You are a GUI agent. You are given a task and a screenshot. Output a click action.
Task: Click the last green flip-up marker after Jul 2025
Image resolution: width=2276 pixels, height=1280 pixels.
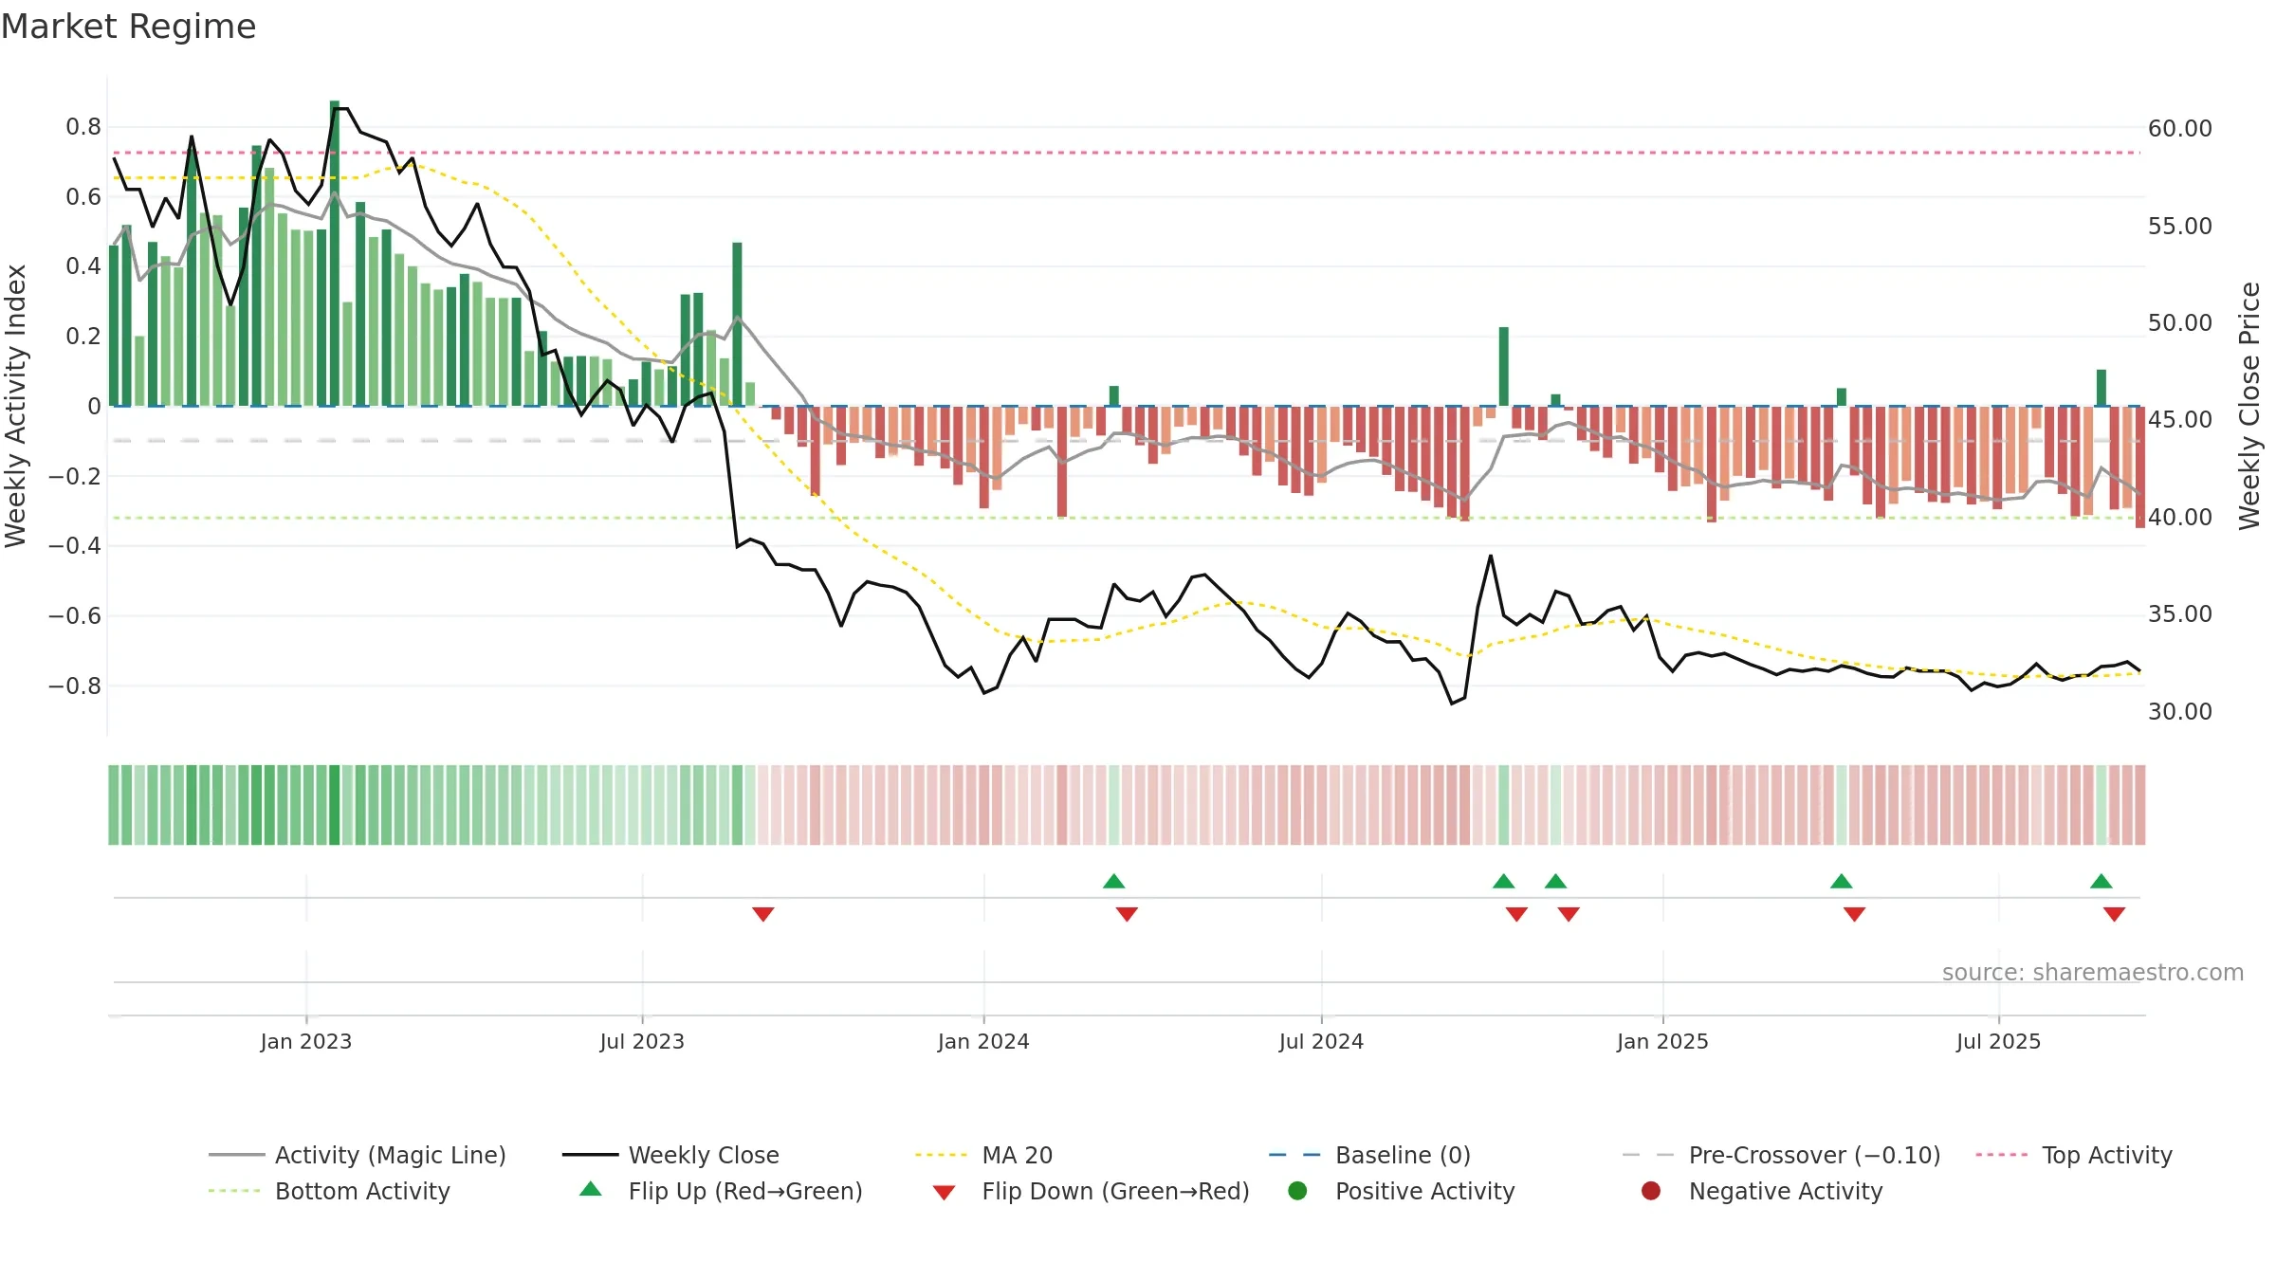[x=2102, y=881]
